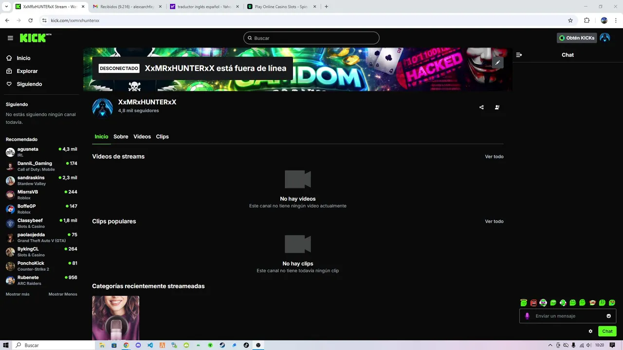The height and width of the screenshot is (350, 623).
Task: Open the user avatar menu in header
Action: (605, 38)
